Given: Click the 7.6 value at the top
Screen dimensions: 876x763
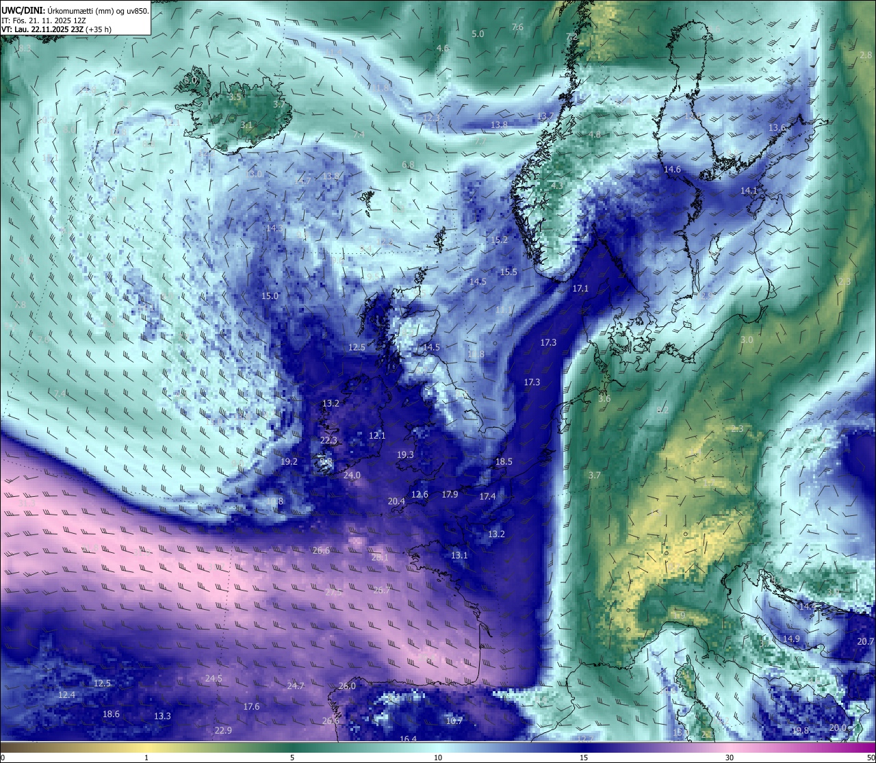Looking at the screenshot, I should [x=517, y=27].
